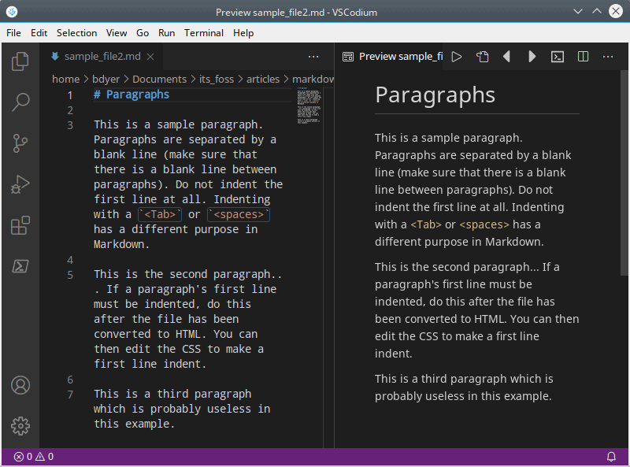The image size is (630, 467).
Task: Open the Source Control view
Action: [x=20, y=143]
